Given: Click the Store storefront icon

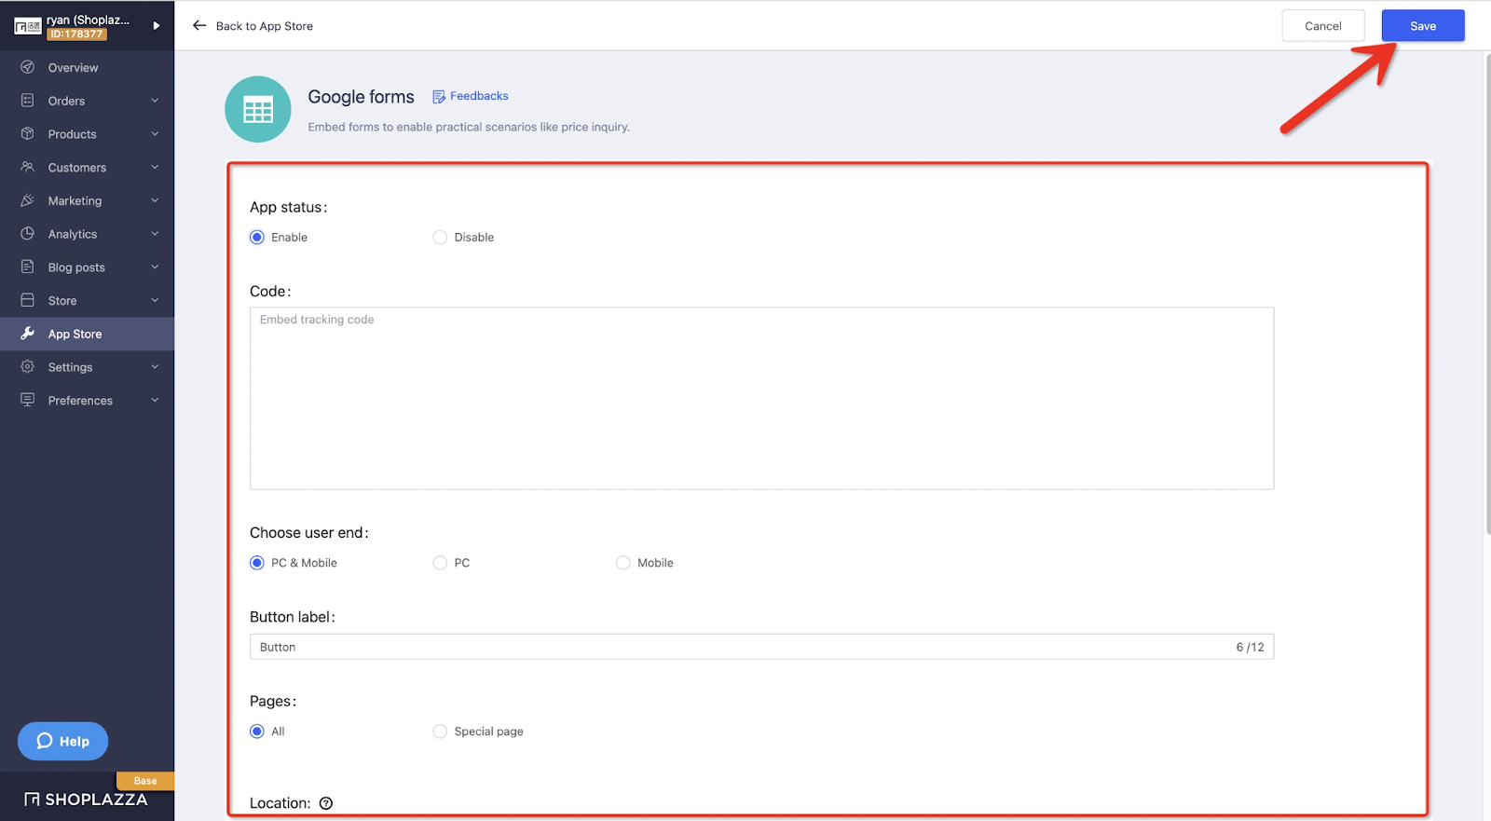Looking at the screenshot, I should (28, 300).
